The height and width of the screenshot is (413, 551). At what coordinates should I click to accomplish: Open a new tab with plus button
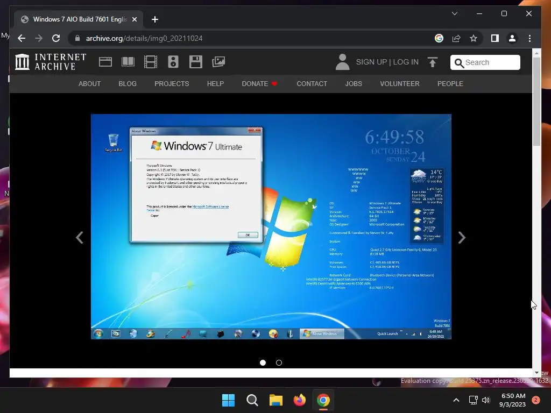155,19
